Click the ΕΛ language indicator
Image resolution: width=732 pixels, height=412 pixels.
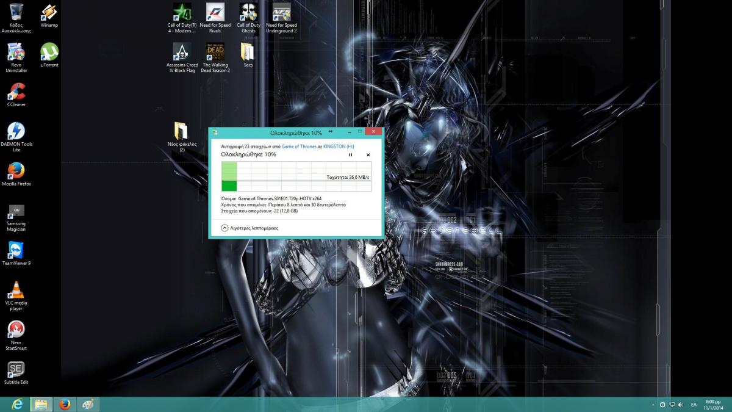[x=694, y=405]
